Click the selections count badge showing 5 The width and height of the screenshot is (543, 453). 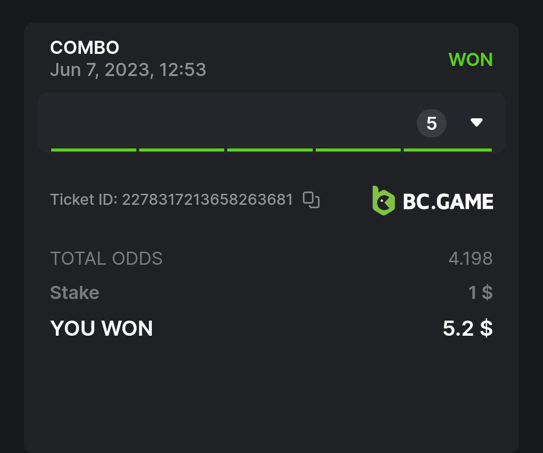[431, 123]
